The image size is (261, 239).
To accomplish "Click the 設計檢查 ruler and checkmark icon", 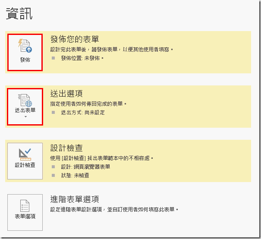I will point(25,154).
